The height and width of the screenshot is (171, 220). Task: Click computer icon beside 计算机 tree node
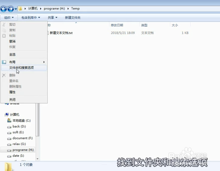pos(7,115)
